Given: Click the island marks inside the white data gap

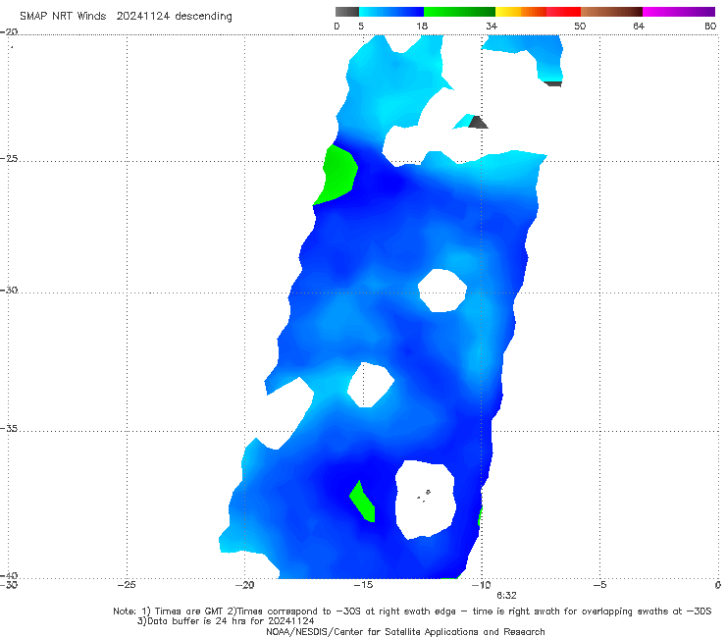Looking at the screenshot, I should tap(424, 496).
